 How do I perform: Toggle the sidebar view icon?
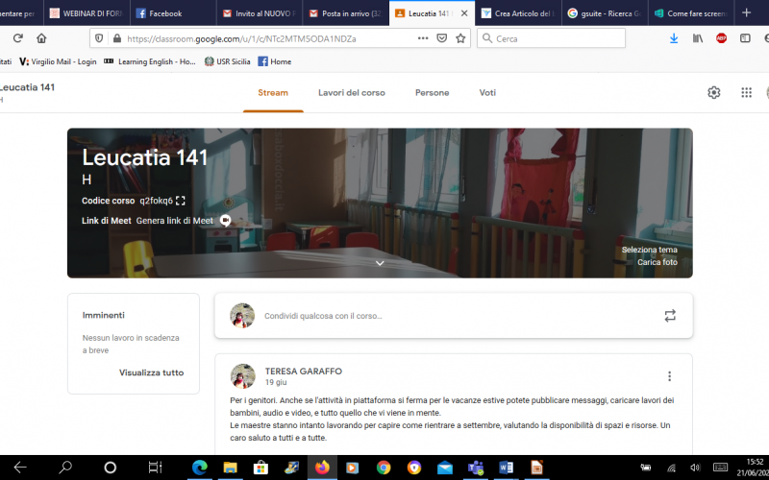[745, 38]
